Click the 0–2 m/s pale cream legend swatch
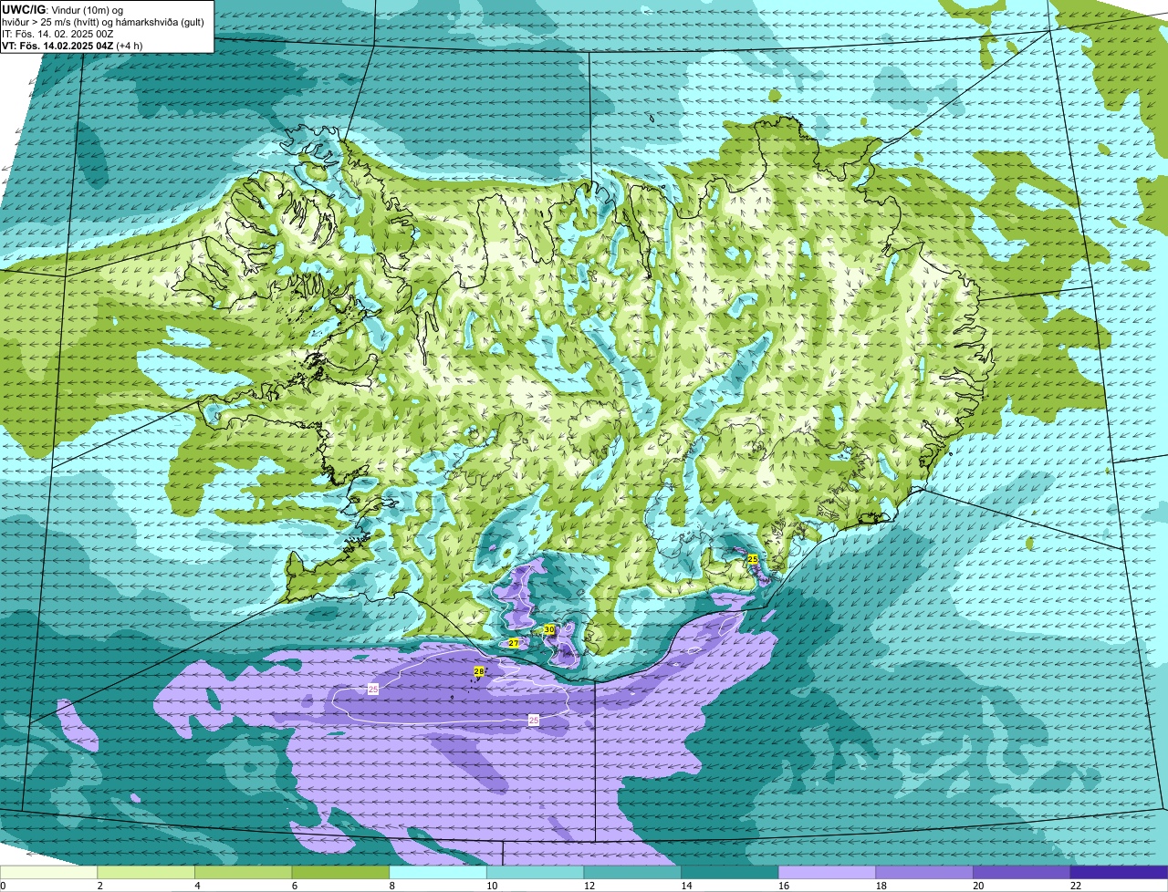 48,872
